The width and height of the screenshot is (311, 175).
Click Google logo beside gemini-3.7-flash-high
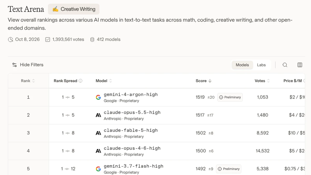pos(98,169)
